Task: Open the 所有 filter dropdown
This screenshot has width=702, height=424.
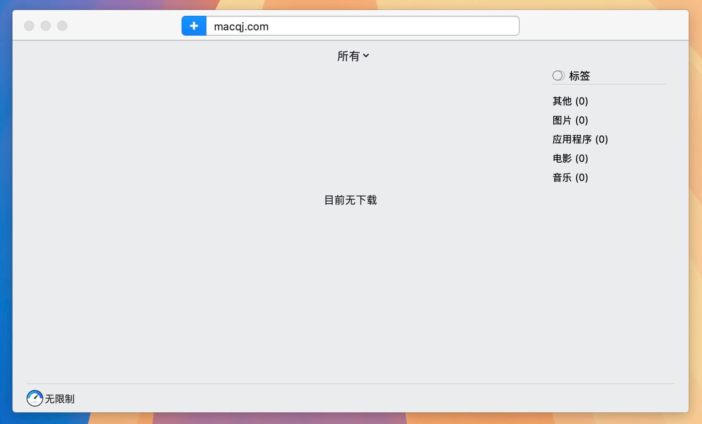Action: [353, 56]
